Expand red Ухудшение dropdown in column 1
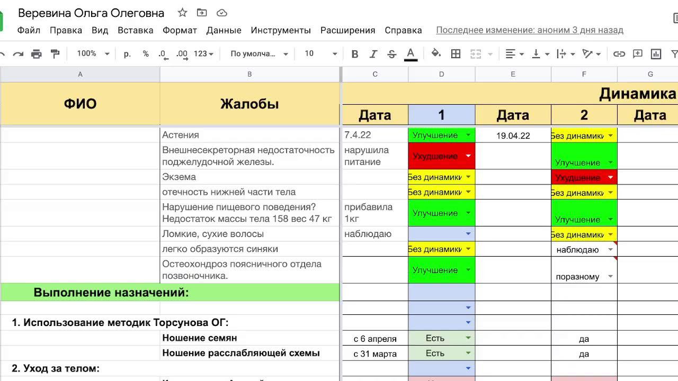Viewport: 678px width, 381px height. click(x=468, y=156)
